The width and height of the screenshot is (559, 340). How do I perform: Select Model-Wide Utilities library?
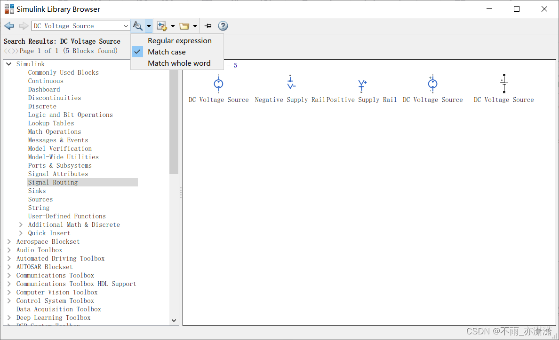click(64, 157)
